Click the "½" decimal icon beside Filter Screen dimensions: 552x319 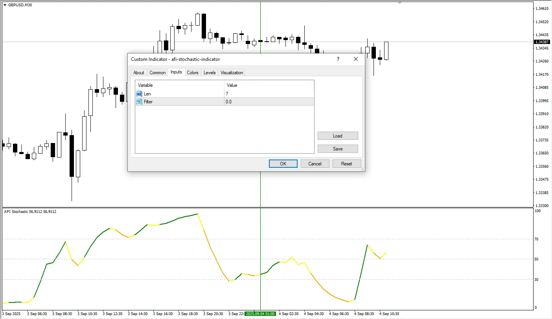click(x=139, y=101)
